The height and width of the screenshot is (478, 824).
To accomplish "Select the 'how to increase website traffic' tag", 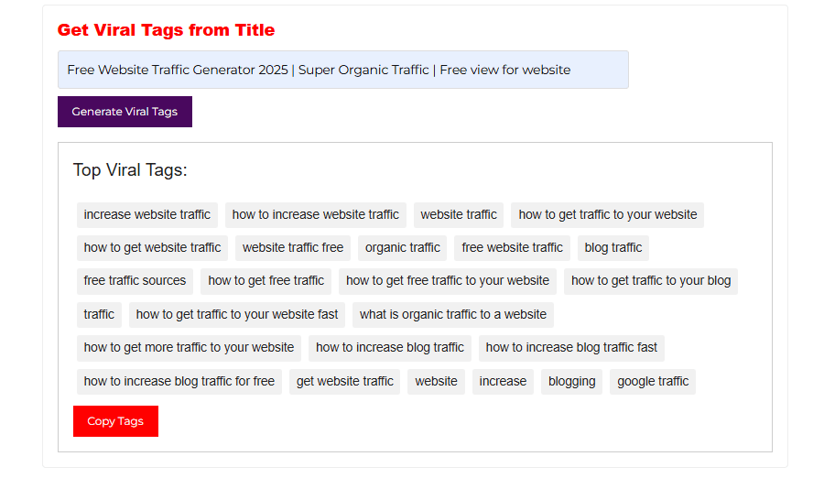I will tap(315, 215).
